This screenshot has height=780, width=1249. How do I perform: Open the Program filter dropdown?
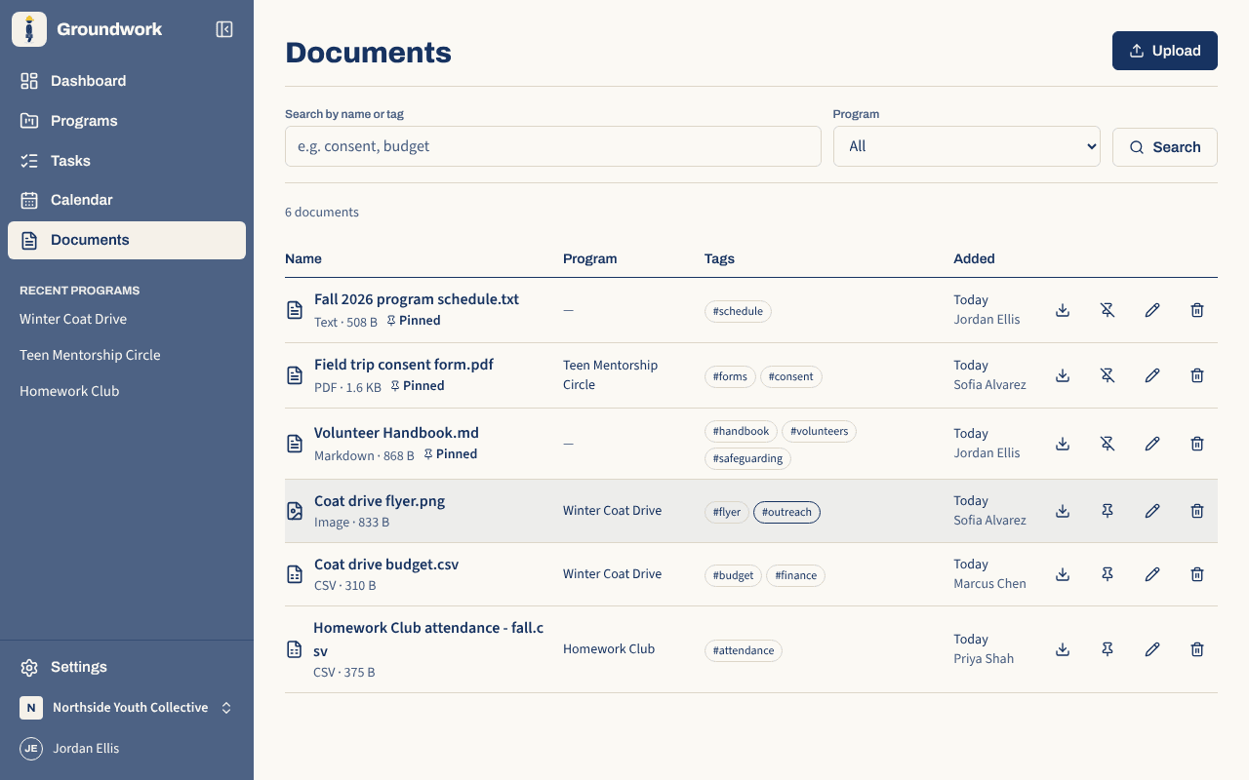click(967, 146)
